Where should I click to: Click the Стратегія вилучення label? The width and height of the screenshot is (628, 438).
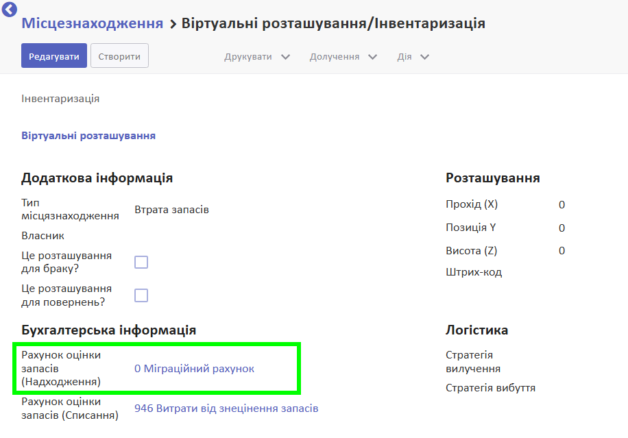pos(473,361)
